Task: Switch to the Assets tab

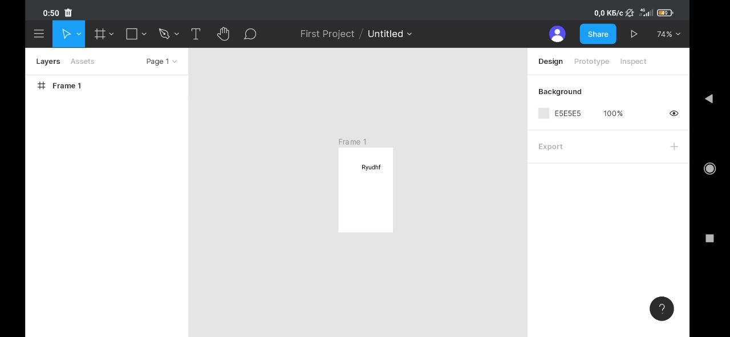Action: coord(82,61)
